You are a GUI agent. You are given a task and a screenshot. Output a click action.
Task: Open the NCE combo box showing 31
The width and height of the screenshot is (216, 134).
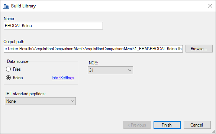110,70
